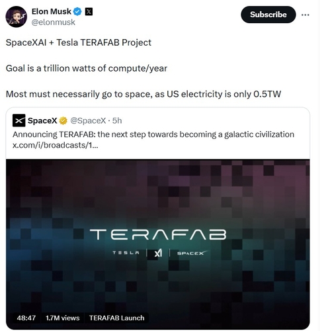Click the TERAFAB Launch title label
This screenshot has height=331, width=330.
[116, 318]
